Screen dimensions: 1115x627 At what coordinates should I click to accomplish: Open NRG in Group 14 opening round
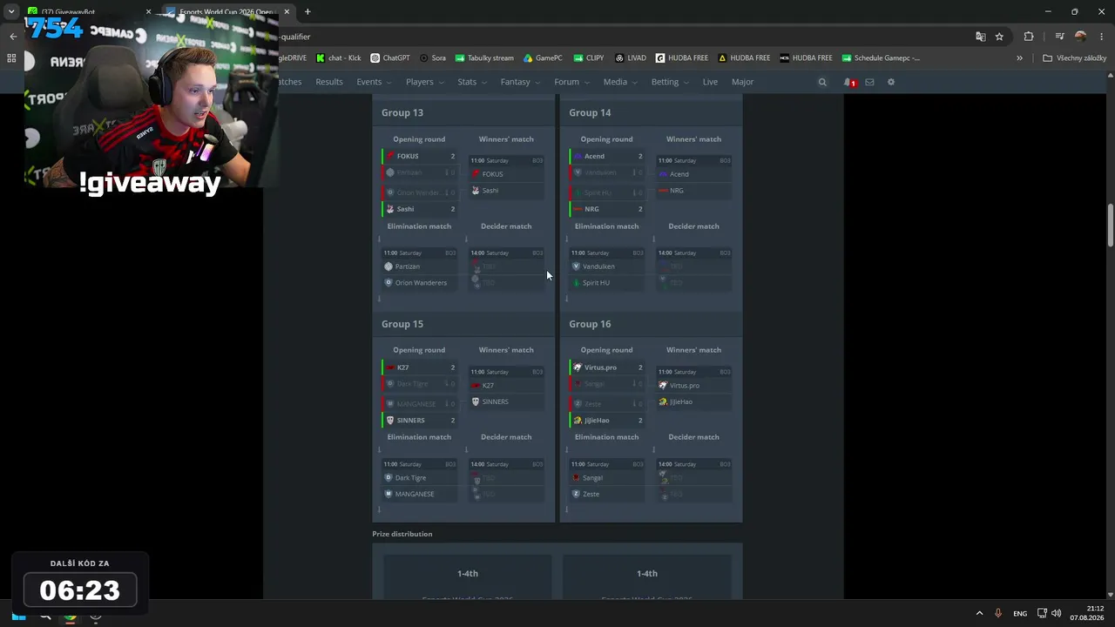[591, 209]
